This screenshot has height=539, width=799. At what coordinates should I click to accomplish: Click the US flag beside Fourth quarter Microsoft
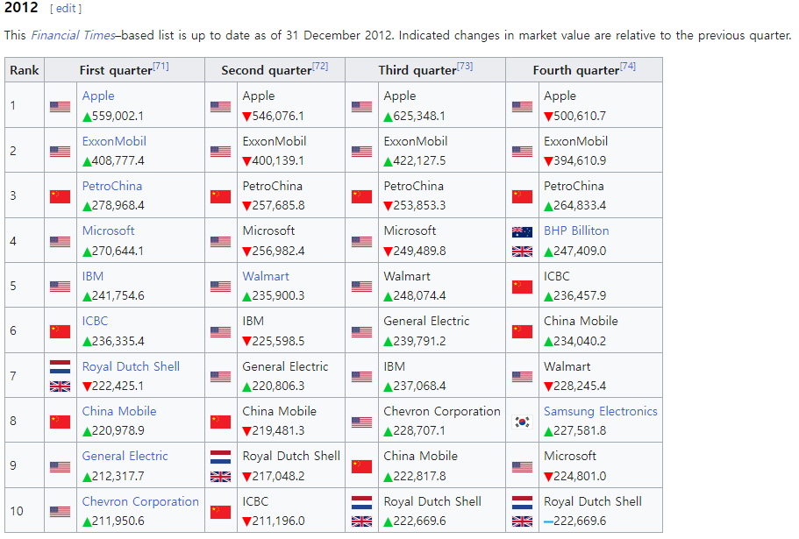(523, 467)
